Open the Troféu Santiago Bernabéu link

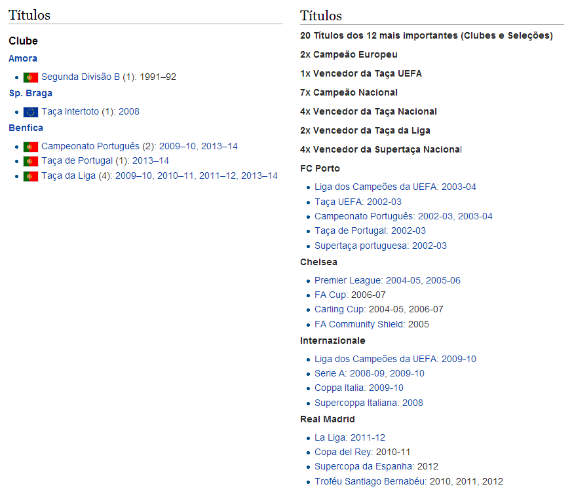pos(370,481)
